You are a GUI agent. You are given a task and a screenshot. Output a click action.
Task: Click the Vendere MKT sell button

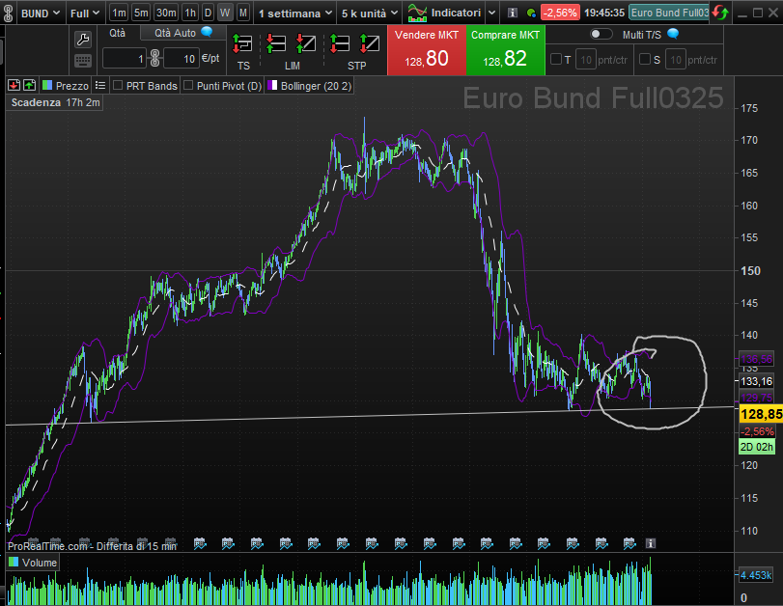click(427, 50)
